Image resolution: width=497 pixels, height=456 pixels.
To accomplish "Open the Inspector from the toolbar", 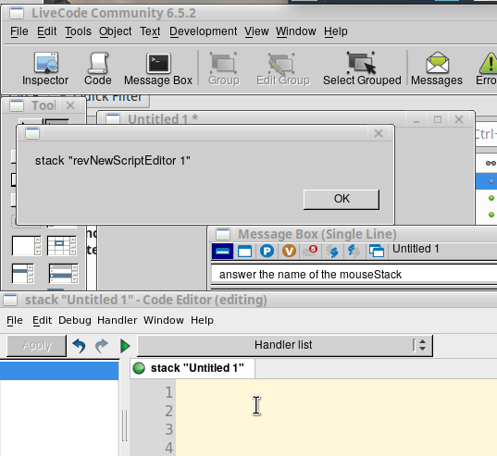I will (x=45, y=69).
